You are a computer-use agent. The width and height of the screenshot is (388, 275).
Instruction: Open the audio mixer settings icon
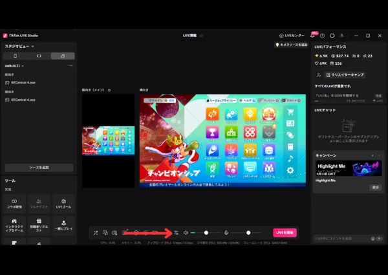point(176,233)
